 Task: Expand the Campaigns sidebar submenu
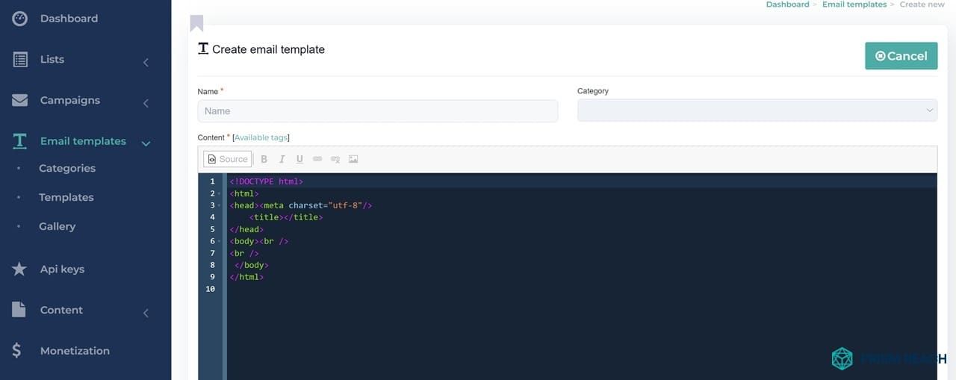point(146,104)
